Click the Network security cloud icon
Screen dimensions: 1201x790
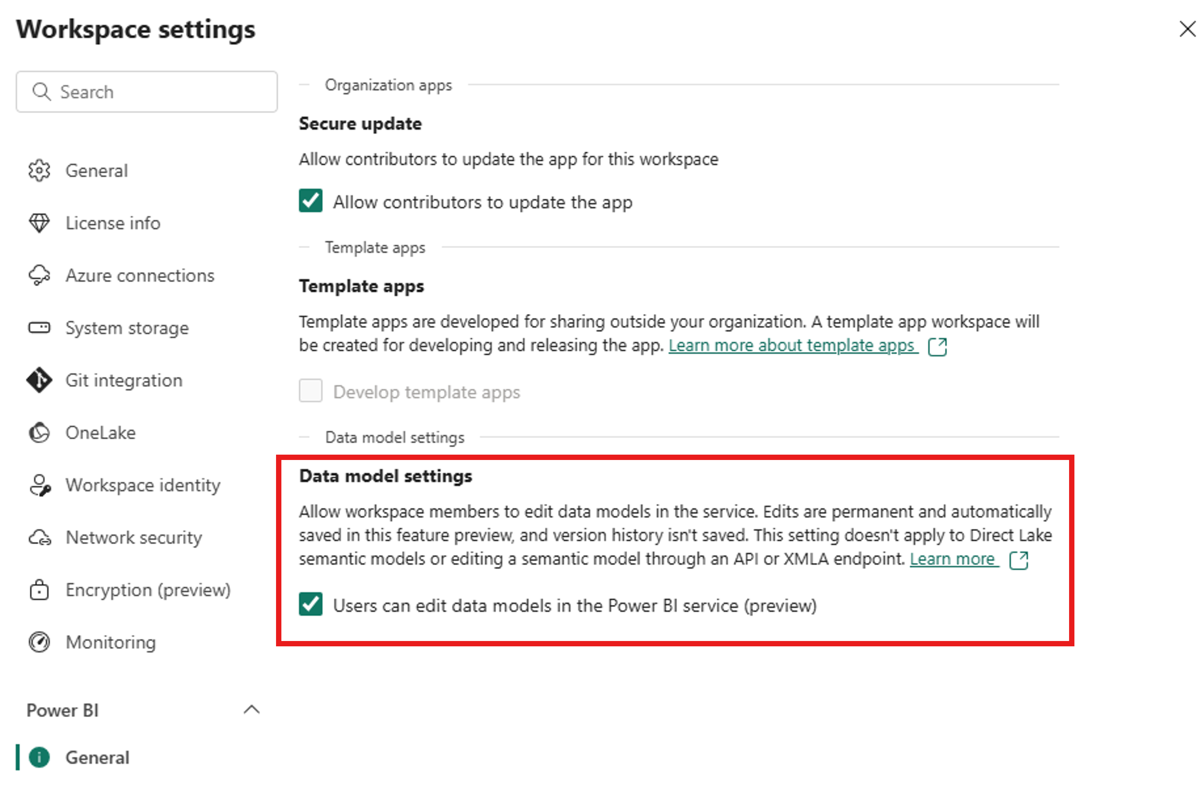tap(40, 538)
